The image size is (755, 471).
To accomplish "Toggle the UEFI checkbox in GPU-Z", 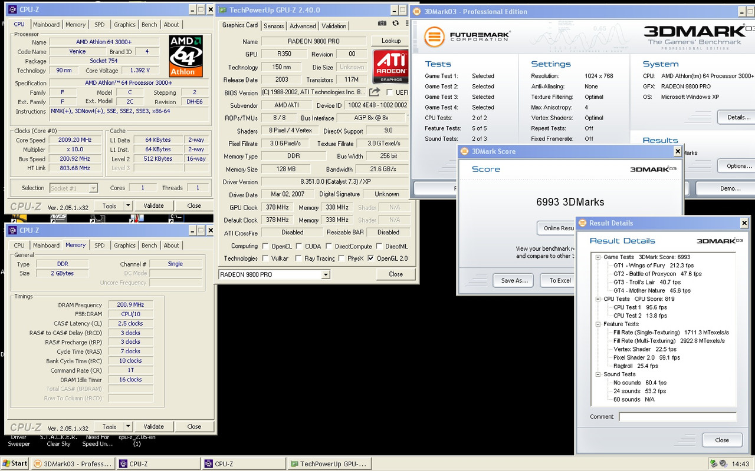I will click(389, 92).
